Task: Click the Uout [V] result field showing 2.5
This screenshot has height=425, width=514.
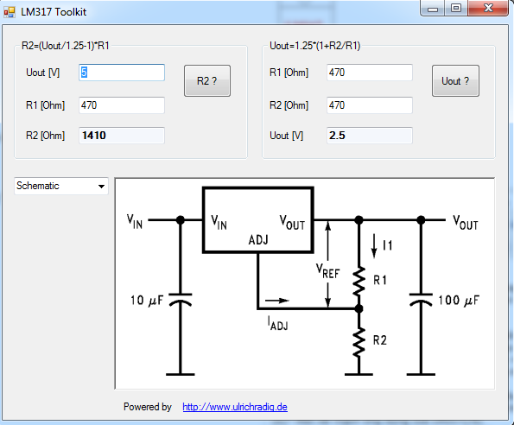Action: point(370,136)
